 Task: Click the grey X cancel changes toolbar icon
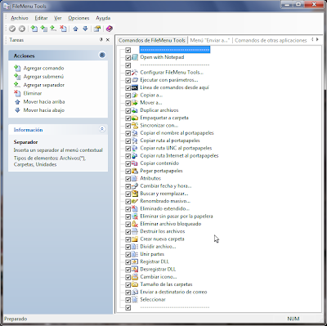coord(22,29)
